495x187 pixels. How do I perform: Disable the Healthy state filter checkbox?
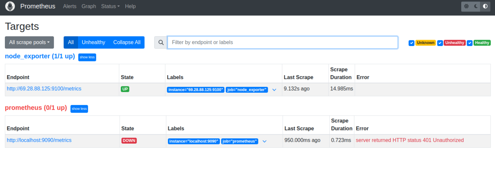(x=469, y=43)
